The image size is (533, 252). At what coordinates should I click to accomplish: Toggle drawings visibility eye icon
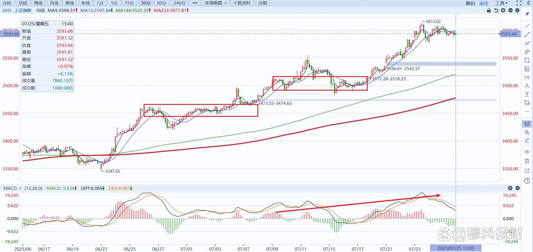527,152
